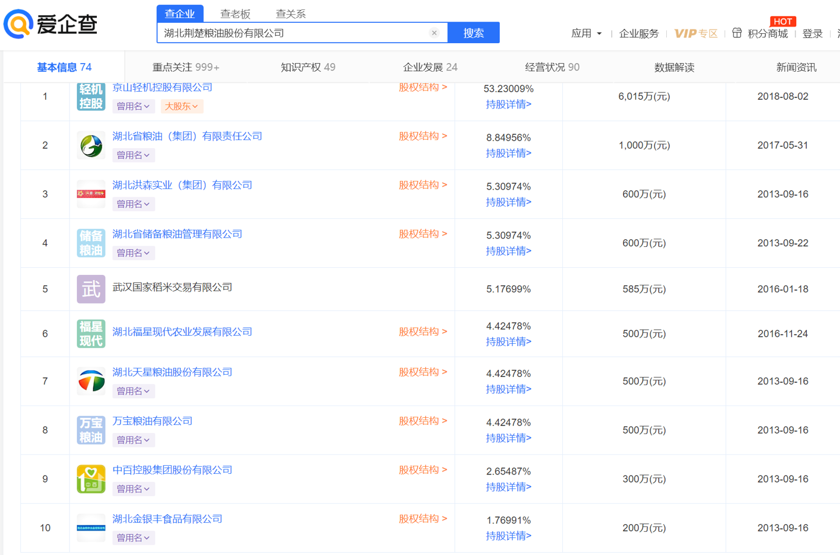Open 万宝粮油有限公司 company page
Screen dimensions: 840x555
(152, 421)
